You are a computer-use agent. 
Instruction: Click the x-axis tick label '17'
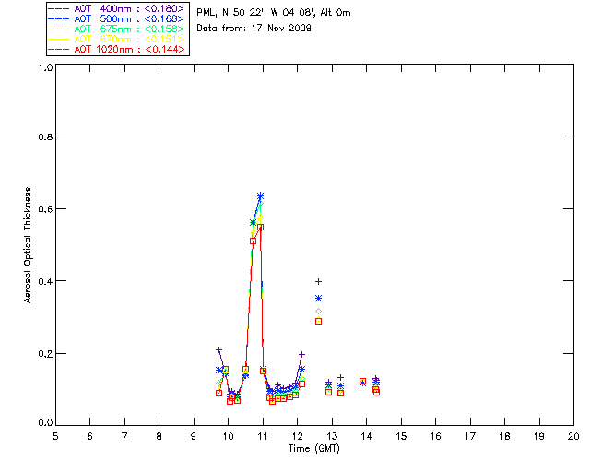(x=470, y=436)
